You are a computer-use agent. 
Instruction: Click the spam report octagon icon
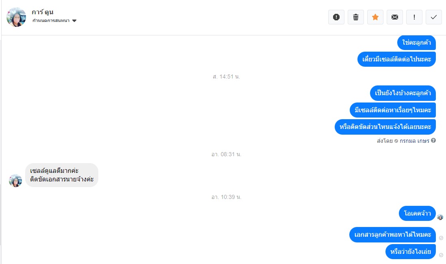click(336, 17)
